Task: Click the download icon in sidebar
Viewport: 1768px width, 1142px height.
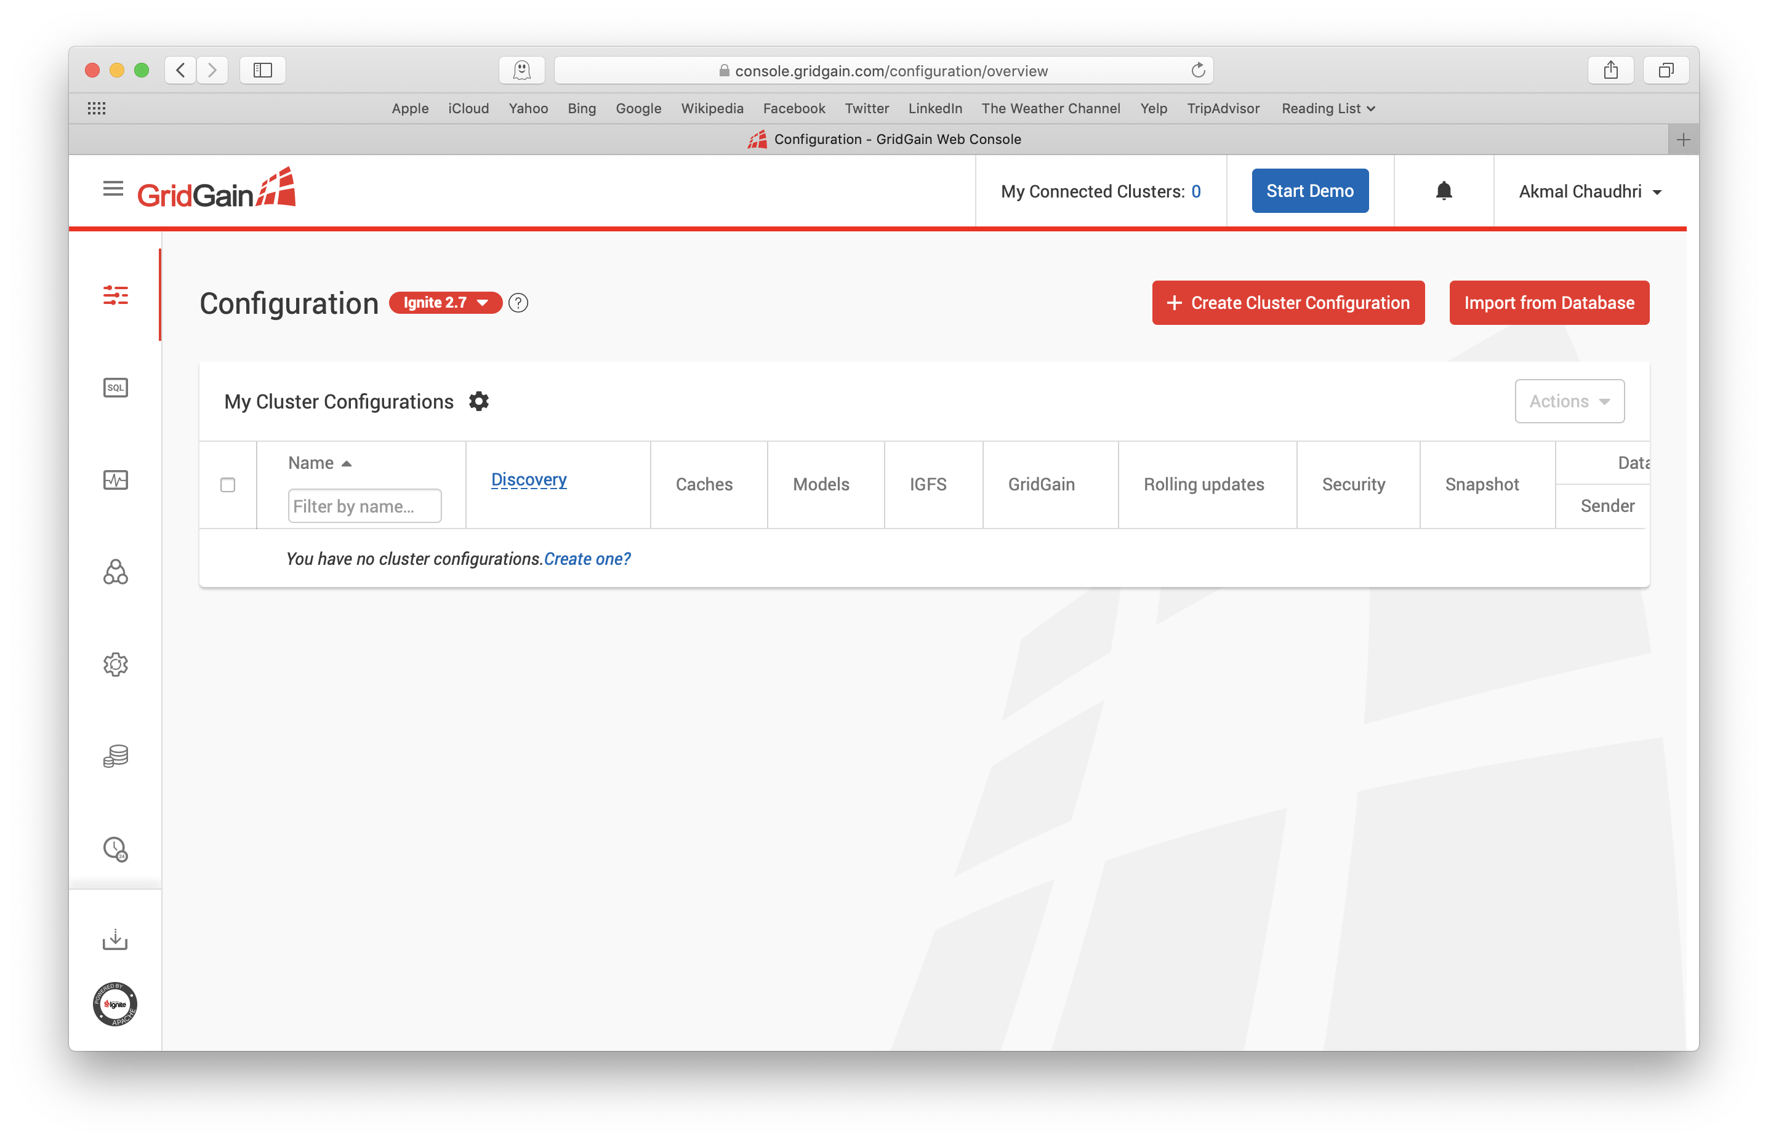Action: coord(116,940)
